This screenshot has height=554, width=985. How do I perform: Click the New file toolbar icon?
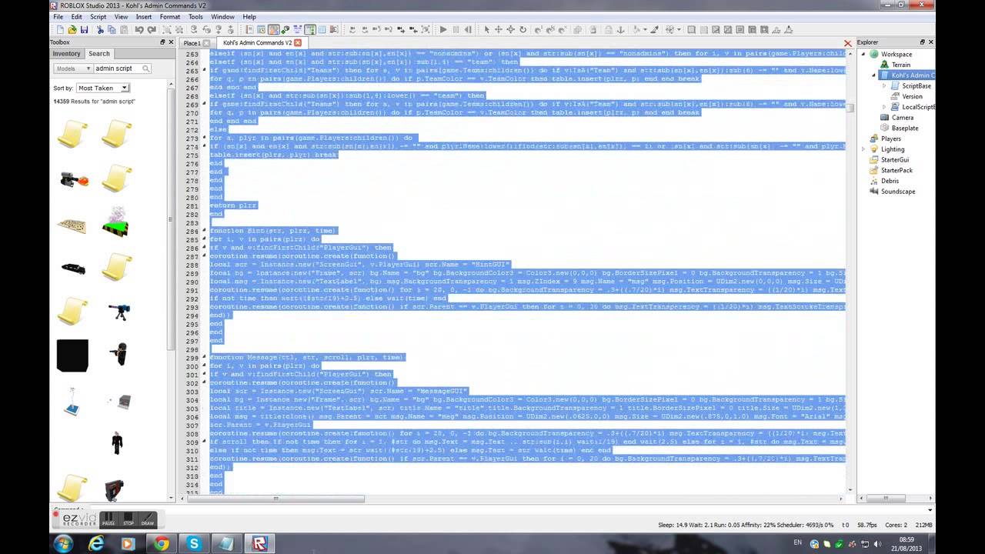[x=59, y=30]
